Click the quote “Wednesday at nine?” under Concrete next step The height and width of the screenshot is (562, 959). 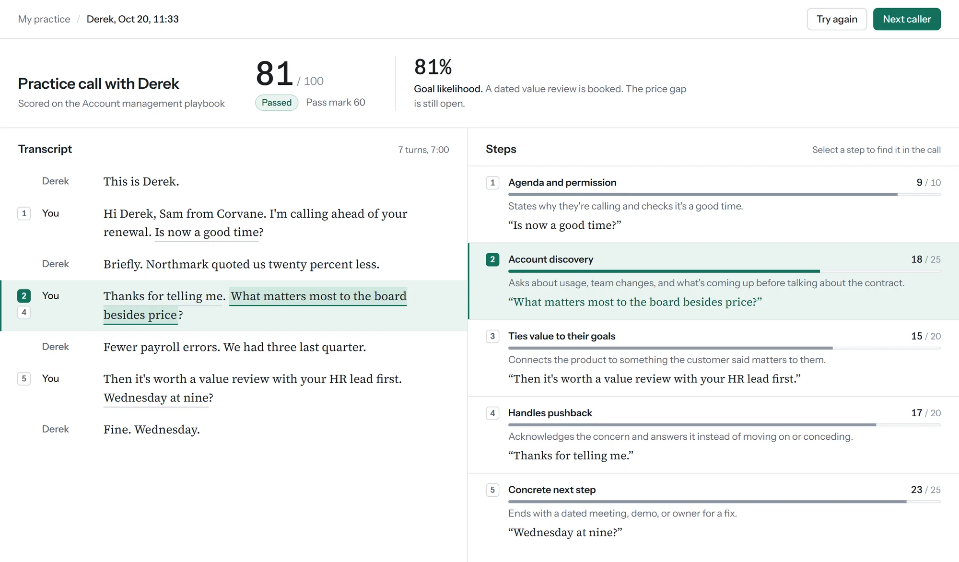click(565, 532)
